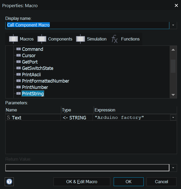This screenshot has height=189, width=181.
Task: Expand the Display name dropdown arrow
Action: click(x=173, y=25)
